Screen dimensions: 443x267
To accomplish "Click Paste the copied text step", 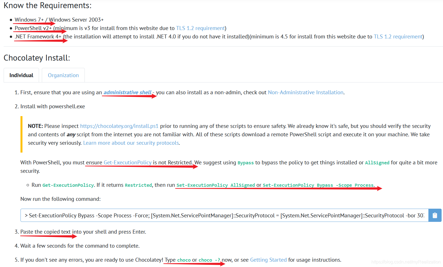I will 83,232.
